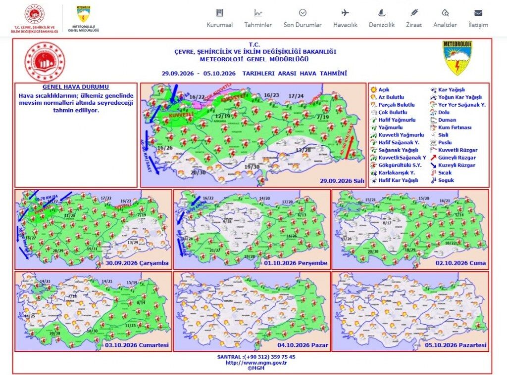Click the Yoğun Kar Yağışlı legend icon
This screenshot has width=507, height=375.
click(x=433, y=97)
